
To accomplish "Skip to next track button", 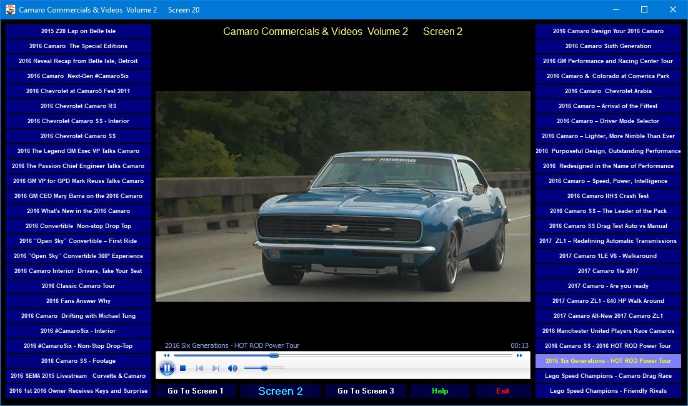I will click(x=216, y=369).
